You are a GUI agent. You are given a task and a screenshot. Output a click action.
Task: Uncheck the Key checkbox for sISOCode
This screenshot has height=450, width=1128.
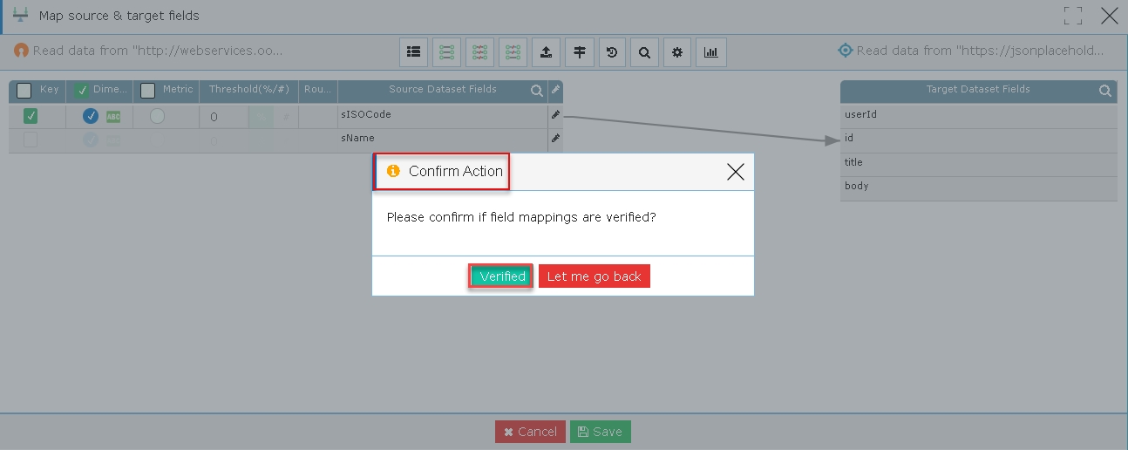coord(31,116)
